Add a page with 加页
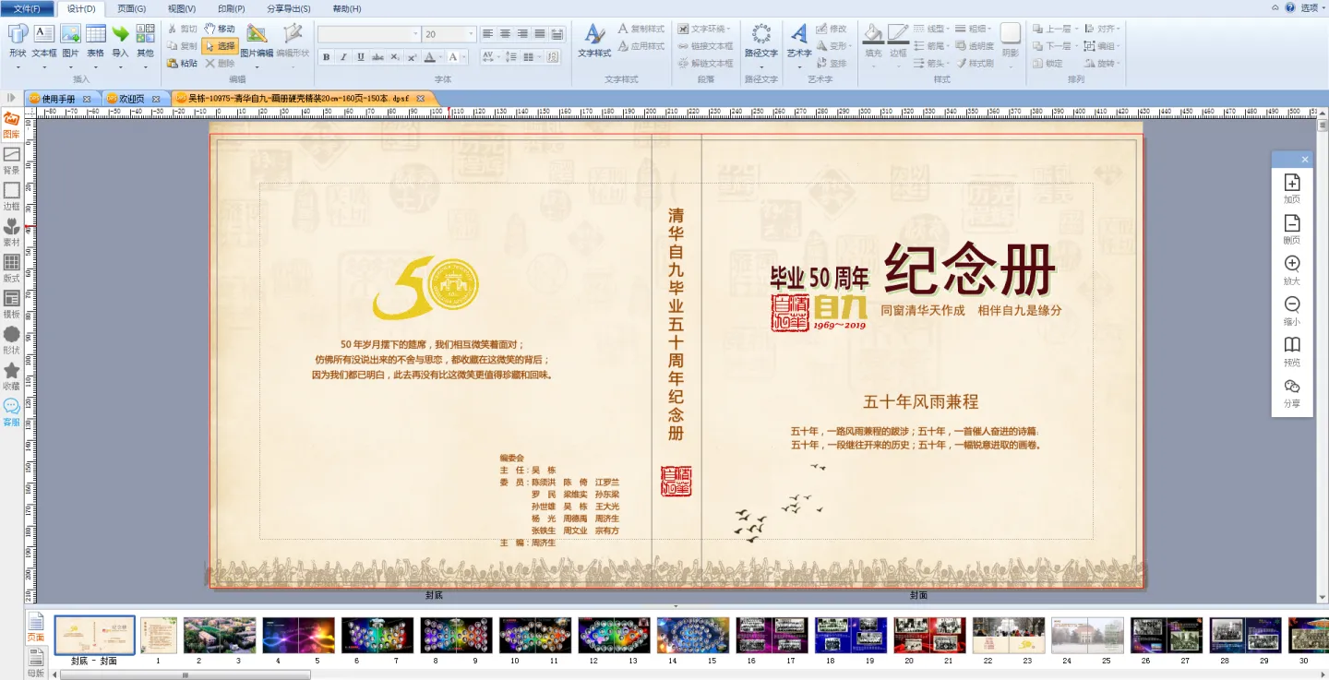 (x=1292, y=188)
